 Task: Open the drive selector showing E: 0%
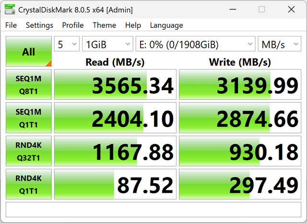coord(195,44)
